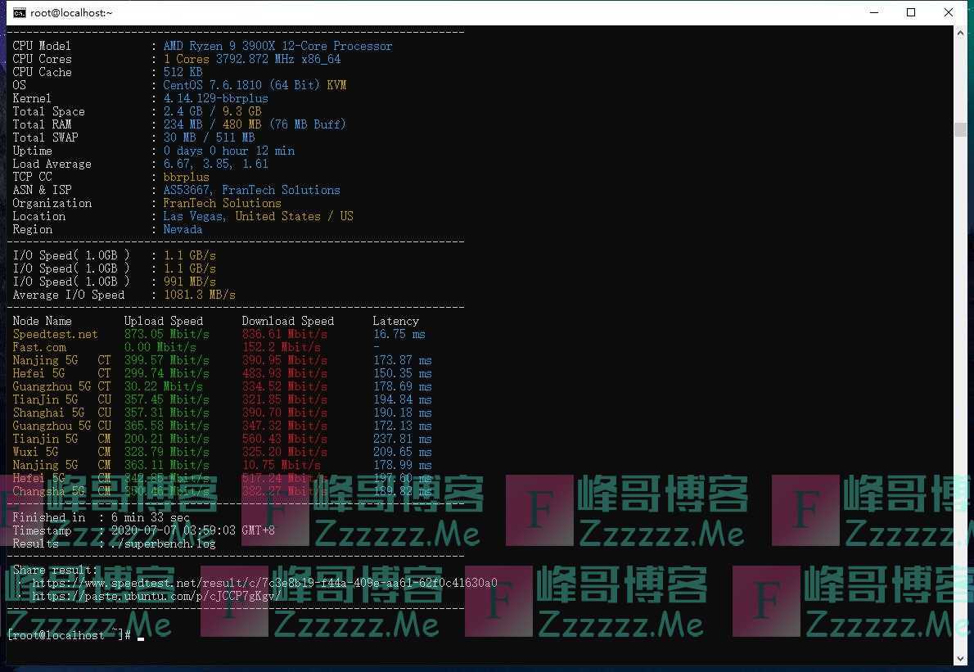Maximize the terminal window
Viewport: 974px width, 672px height.
coord(911,12)
